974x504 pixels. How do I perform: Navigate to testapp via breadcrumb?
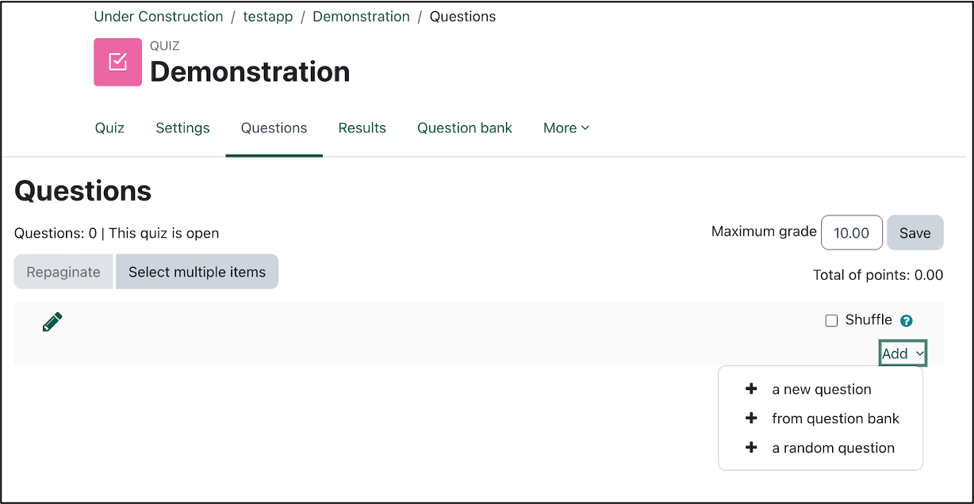coord(267,16)
